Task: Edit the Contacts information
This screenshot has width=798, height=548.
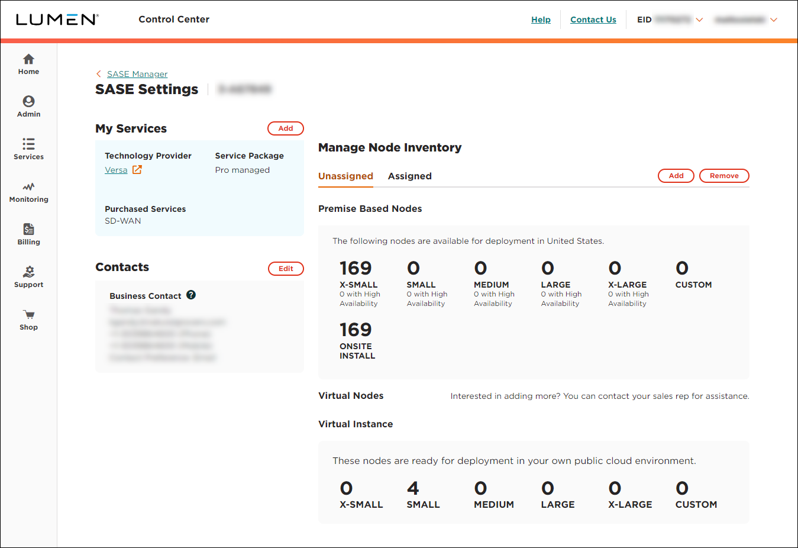Action: click(286, 268)
